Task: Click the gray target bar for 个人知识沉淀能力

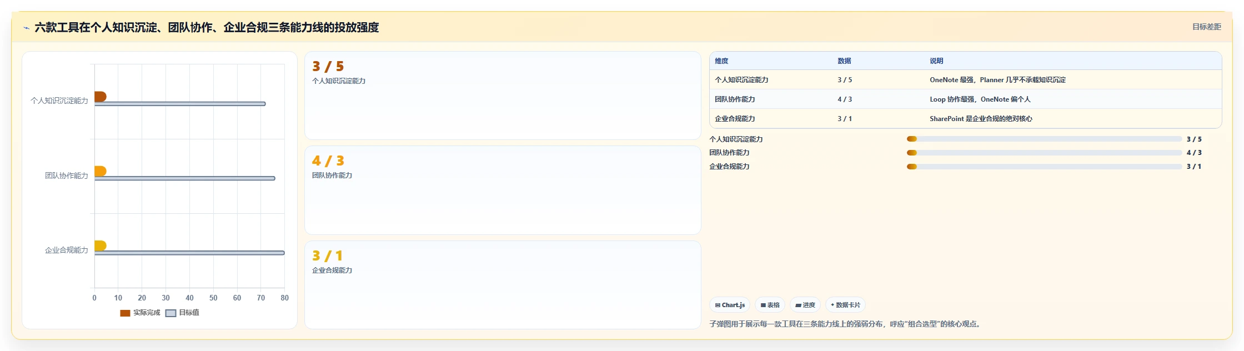Action: [180, 104]
